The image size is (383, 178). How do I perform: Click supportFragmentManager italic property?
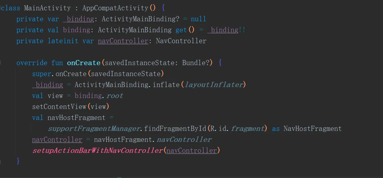pyautogui.click(x=94, y=128)
